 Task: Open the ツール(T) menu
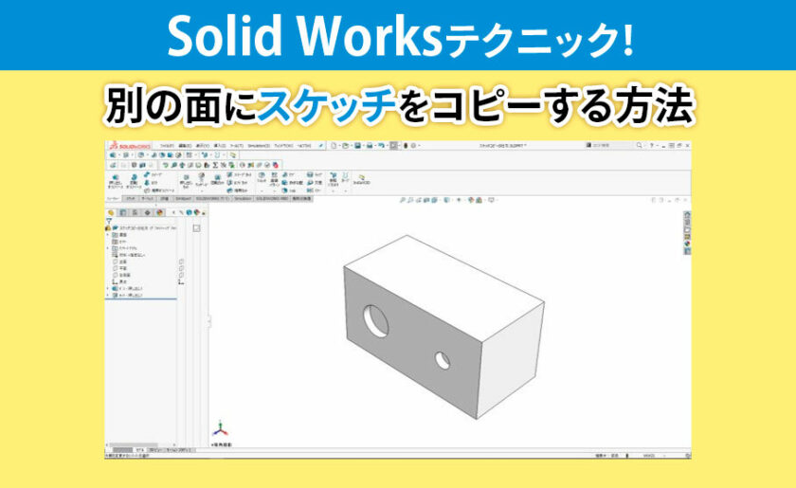point(237,146)
